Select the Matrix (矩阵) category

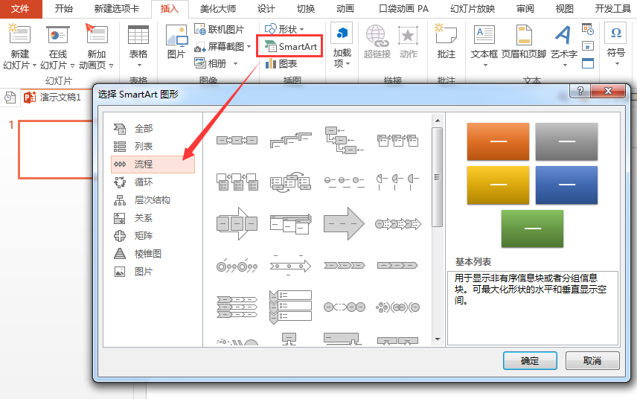tap(153, 236)
